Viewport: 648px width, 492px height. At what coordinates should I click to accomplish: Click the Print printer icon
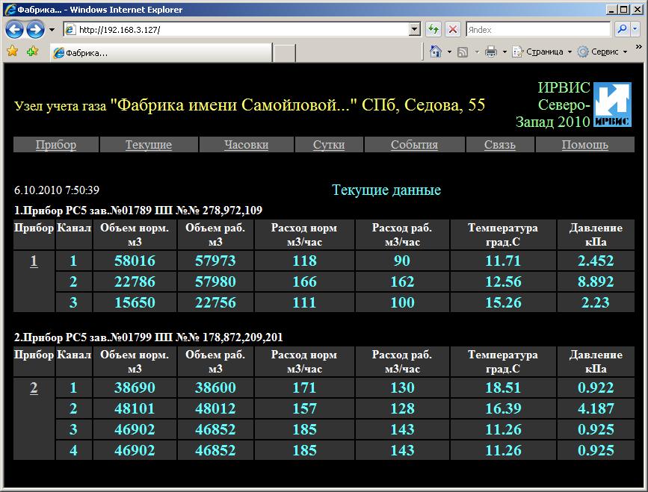click(x=491, y=52)
